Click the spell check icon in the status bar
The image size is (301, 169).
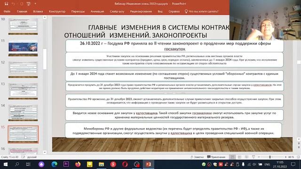pos(23,157)
